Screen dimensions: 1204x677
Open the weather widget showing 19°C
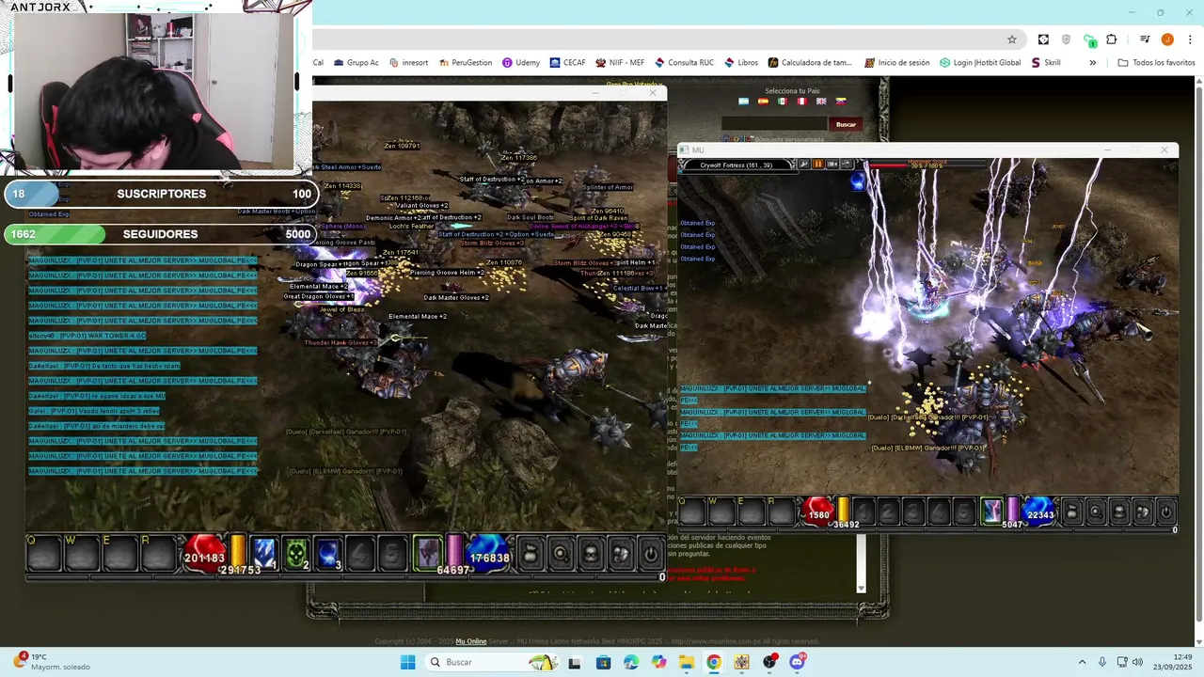tap(52, 662)
